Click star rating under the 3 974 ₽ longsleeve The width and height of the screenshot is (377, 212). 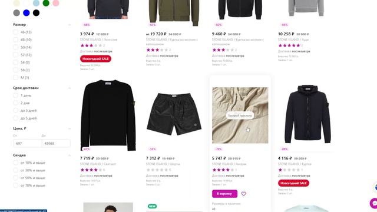tap(91, 45)
